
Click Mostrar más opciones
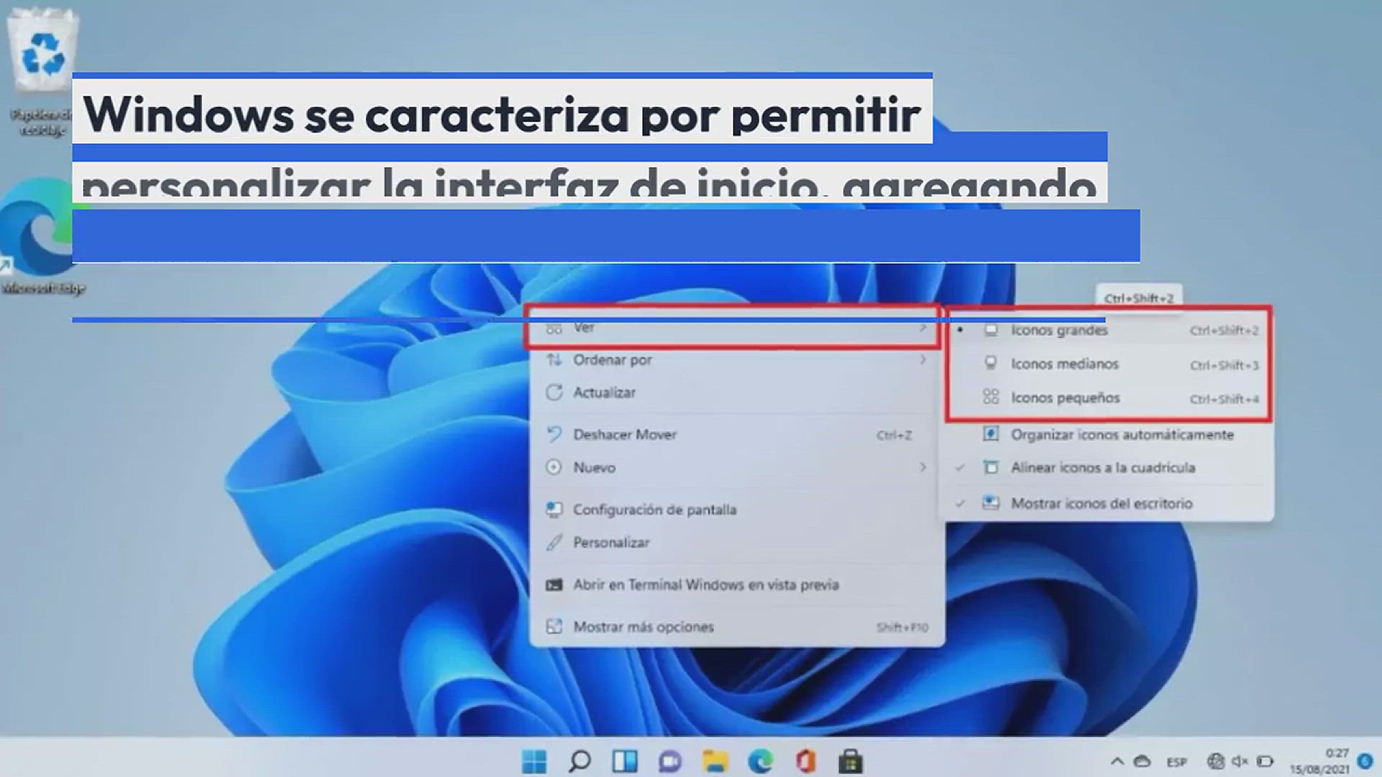point(643,627)
